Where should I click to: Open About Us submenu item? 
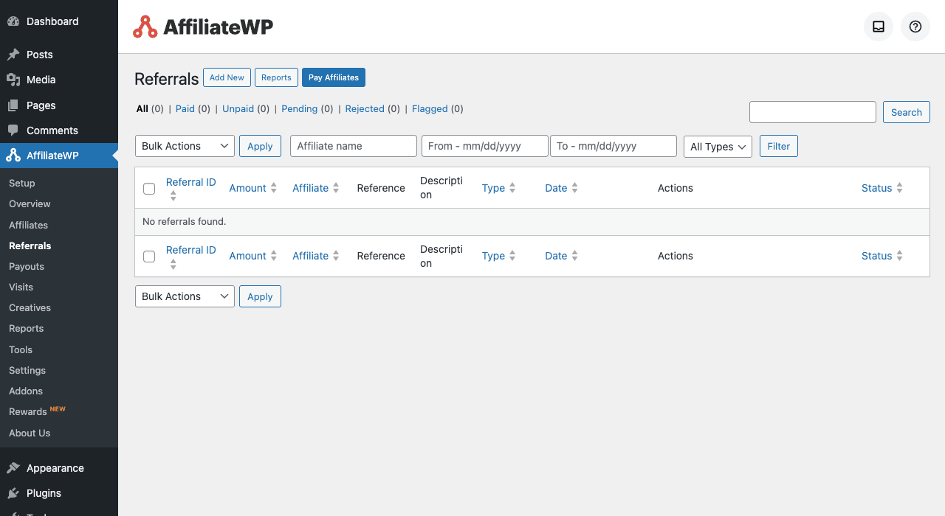pyautogui.click(x=30, y=433)
